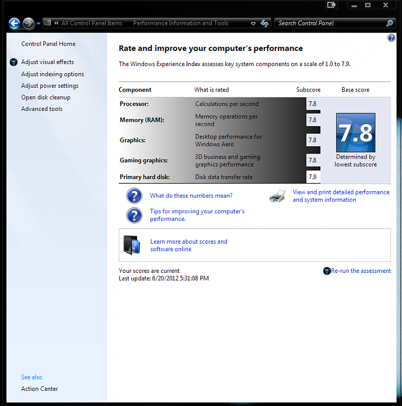Click the Primary hard disk subscore 7.9

312,177
